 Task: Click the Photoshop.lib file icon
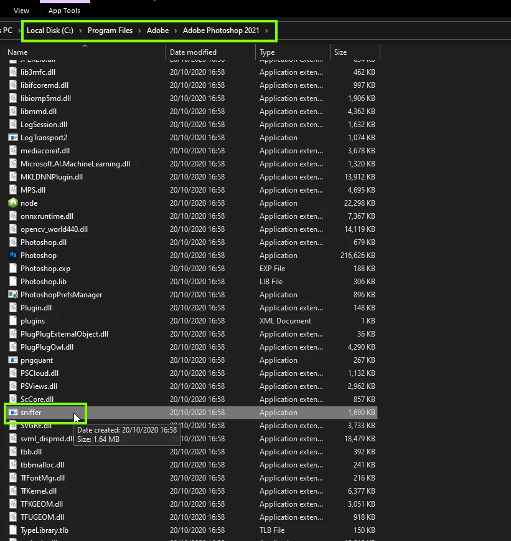pos(12,281)
